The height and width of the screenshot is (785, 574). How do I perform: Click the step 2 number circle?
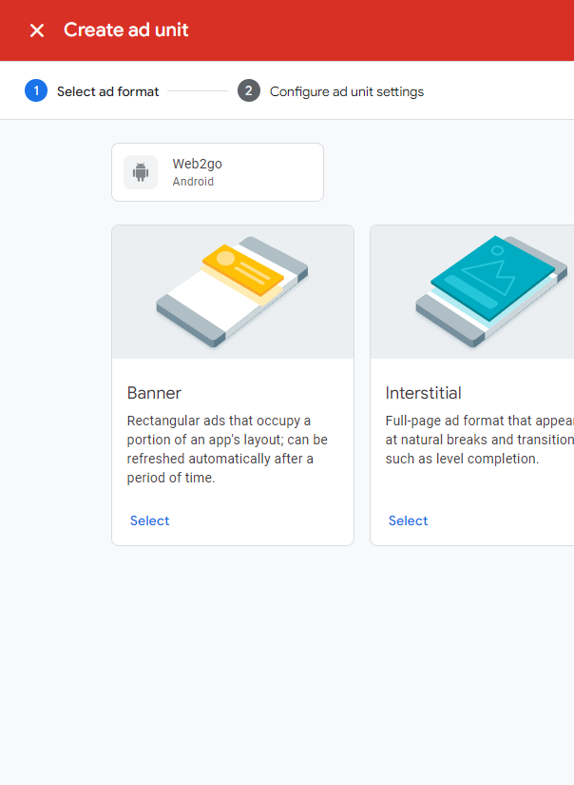tap(249, 91)
